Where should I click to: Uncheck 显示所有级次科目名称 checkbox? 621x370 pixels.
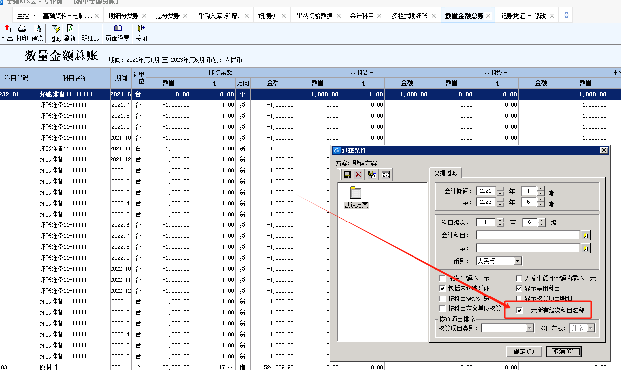click(519, 311)
